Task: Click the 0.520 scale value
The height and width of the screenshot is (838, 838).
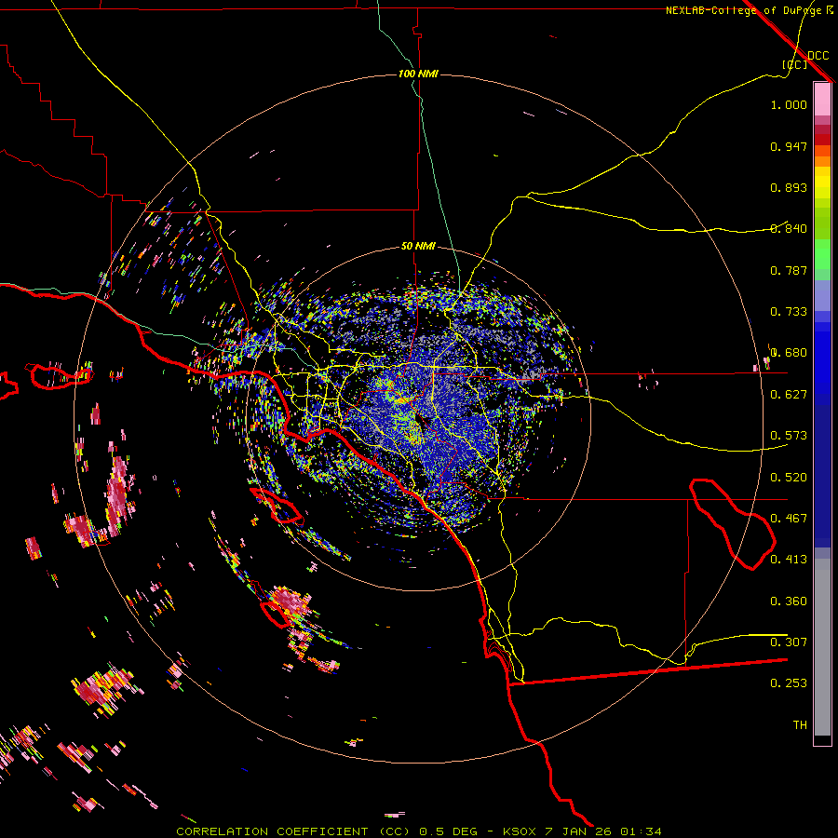Action: click(789, 478)
